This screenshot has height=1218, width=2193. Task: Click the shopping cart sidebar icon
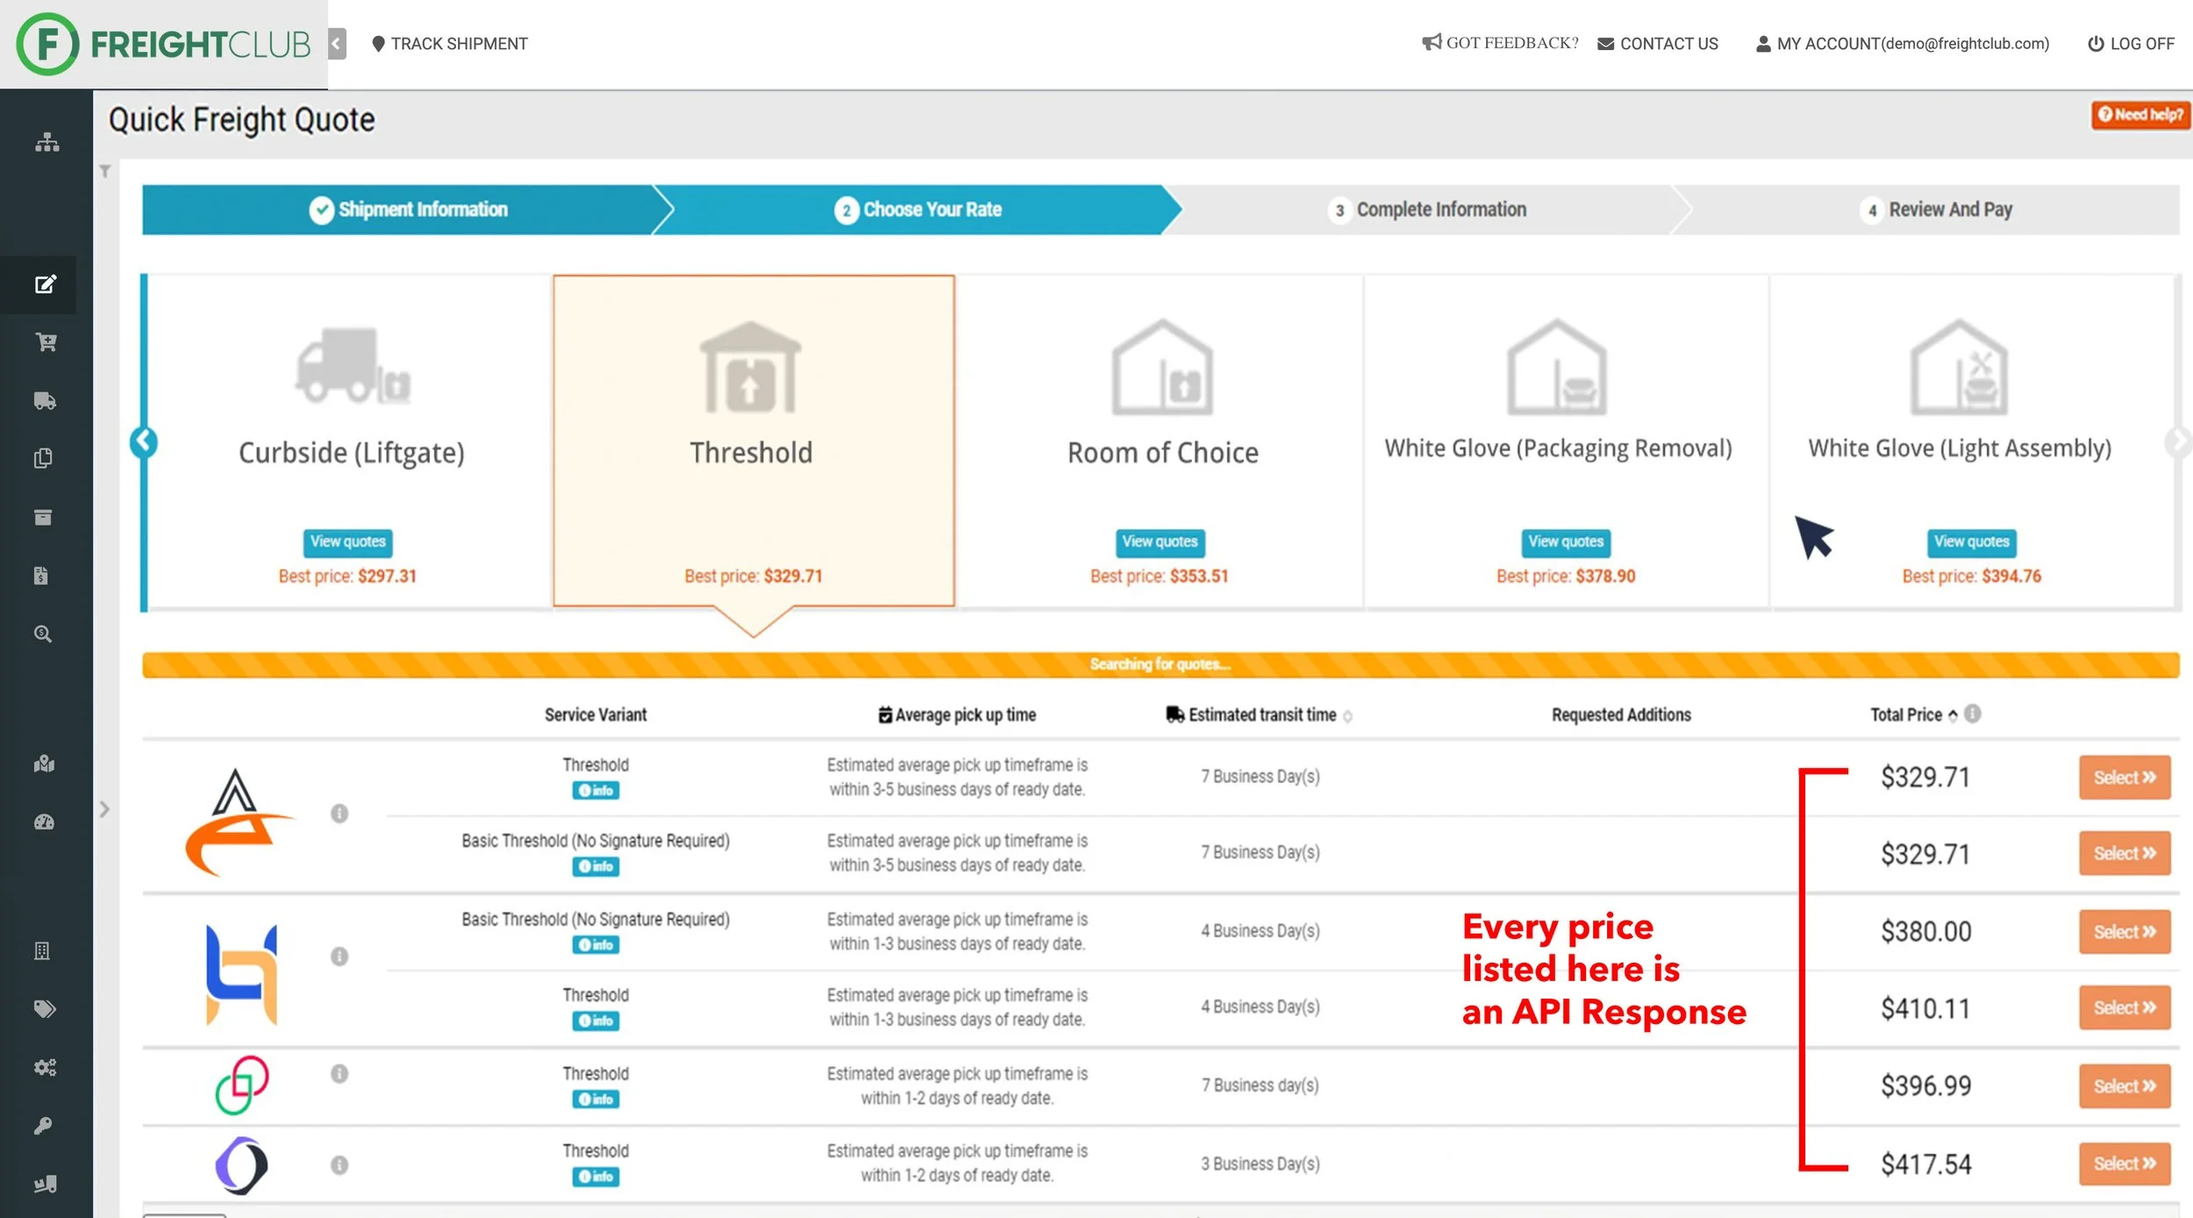click(x=46, y=342)
